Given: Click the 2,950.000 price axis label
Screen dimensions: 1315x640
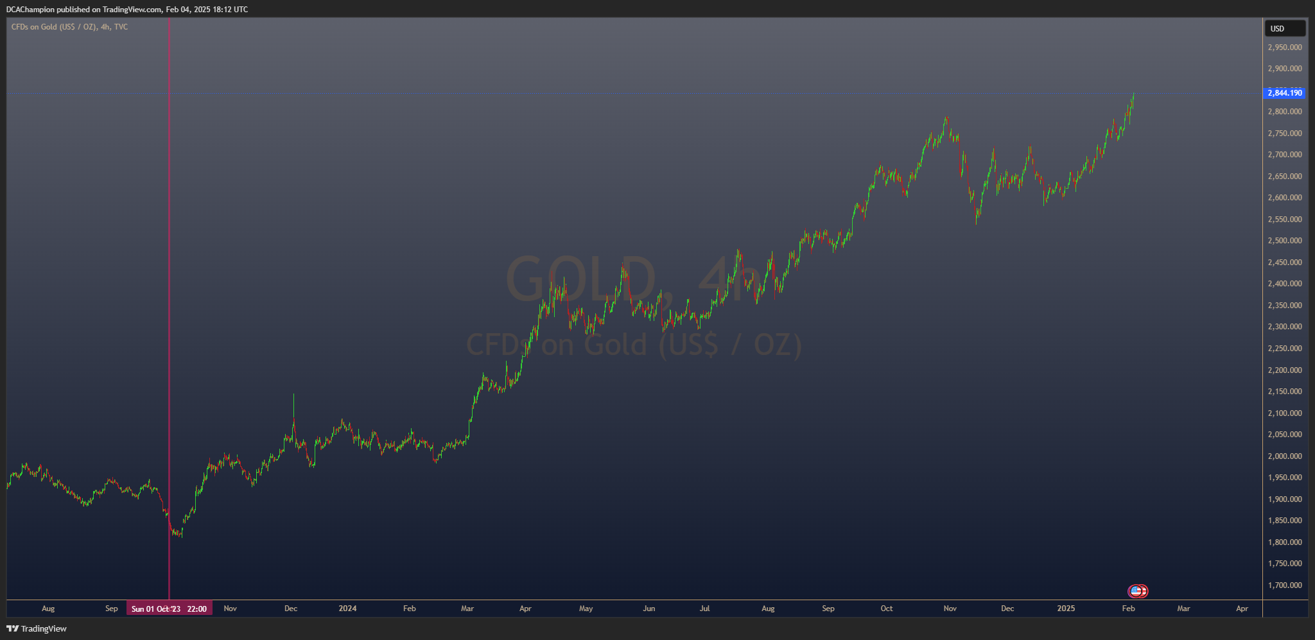Looking at the screenshot, I should pos(1285,47).
